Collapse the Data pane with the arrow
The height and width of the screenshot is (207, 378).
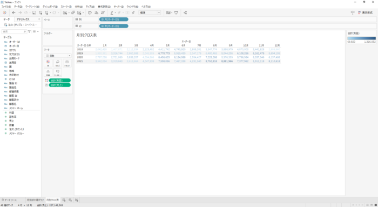coord(39,19)
